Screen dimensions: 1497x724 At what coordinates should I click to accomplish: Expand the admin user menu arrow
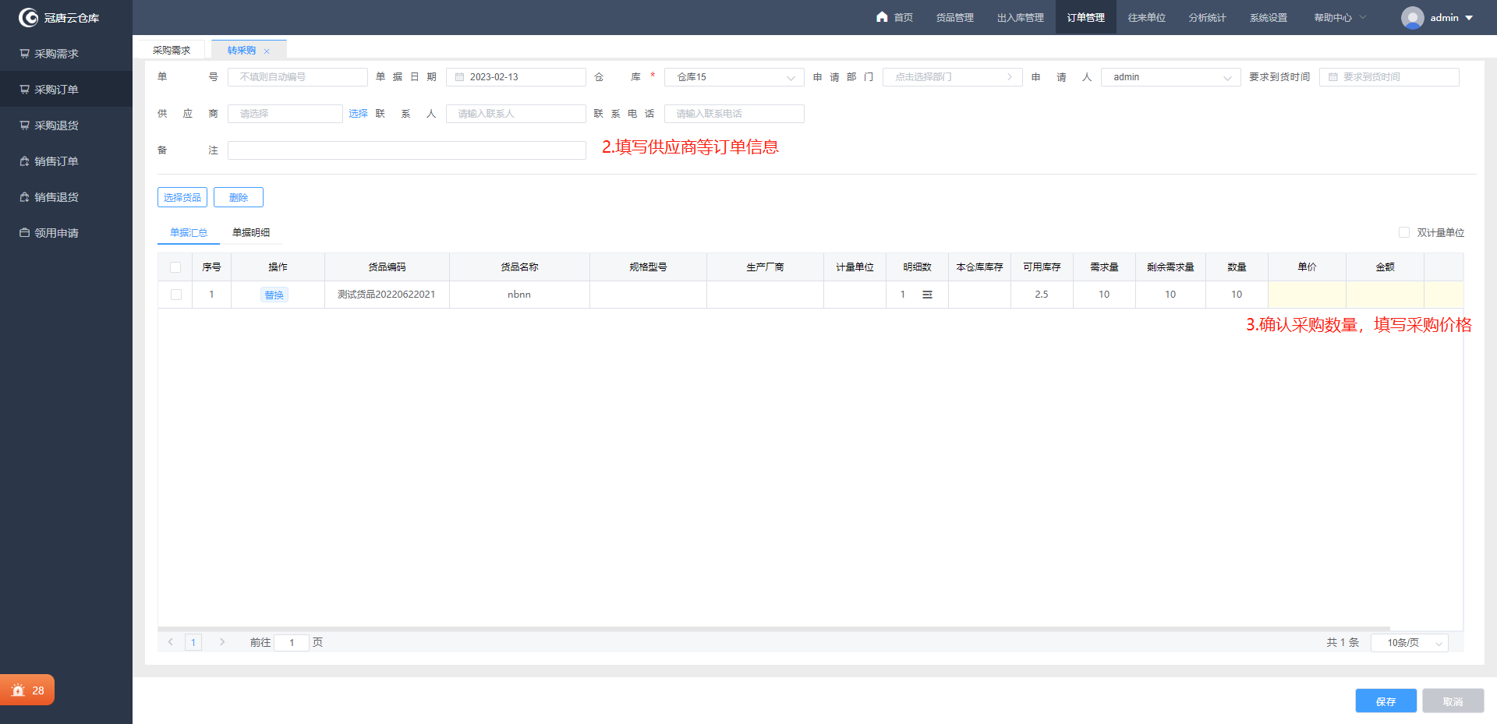point(1470,18)
